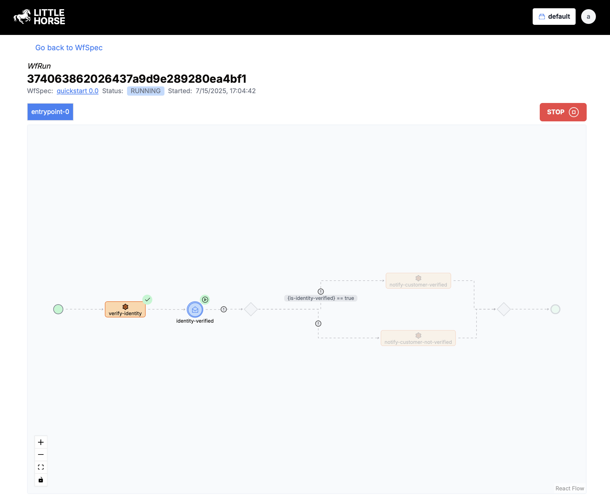The image size is (610, 502).
Task: Switch to the entrypoint-0 thread tab
Action: coord(50,112)
